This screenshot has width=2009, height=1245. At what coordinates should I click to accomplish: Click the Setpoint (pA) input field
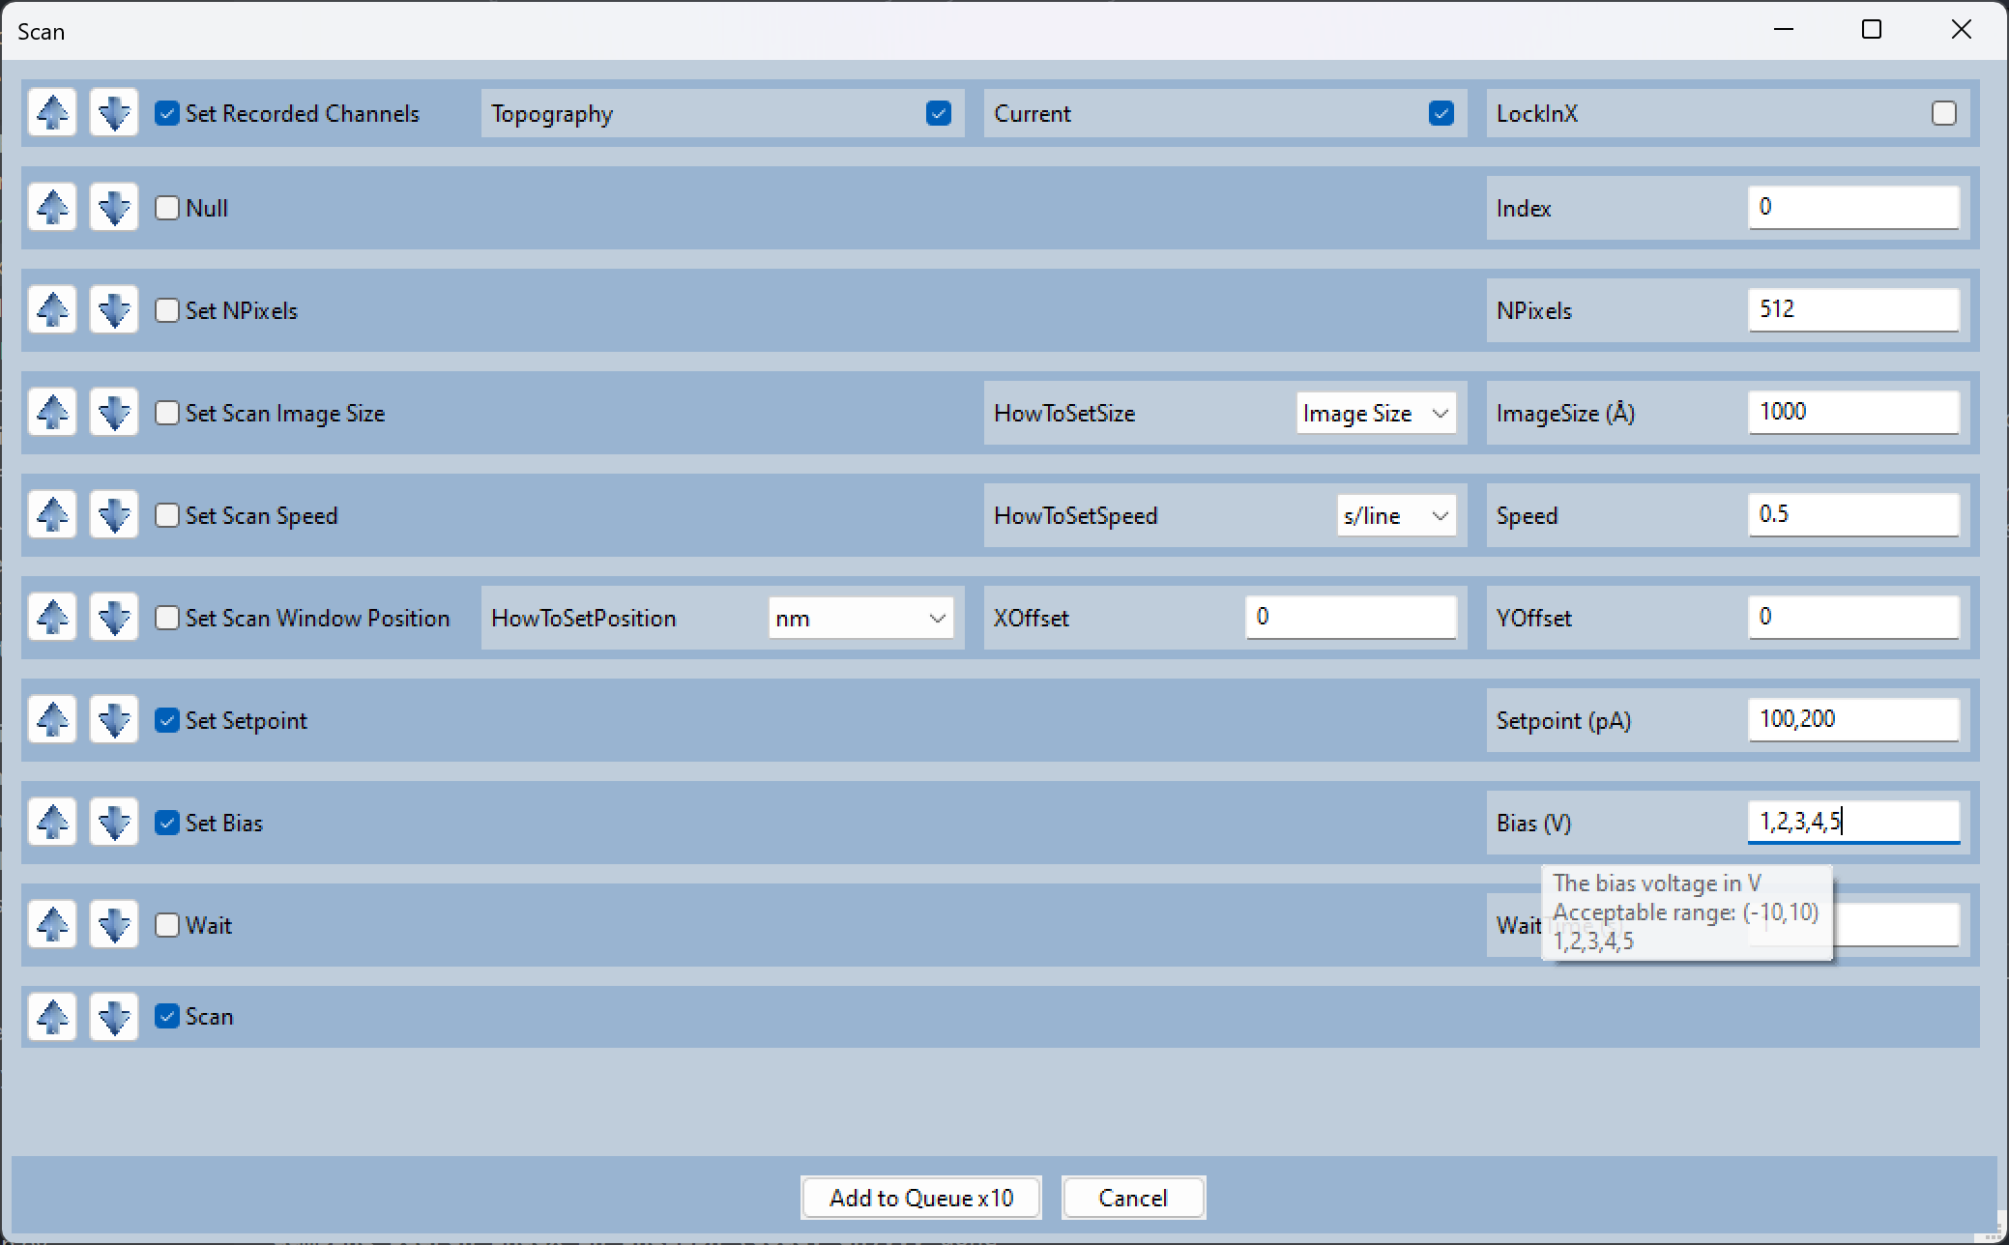point(1852,719)
